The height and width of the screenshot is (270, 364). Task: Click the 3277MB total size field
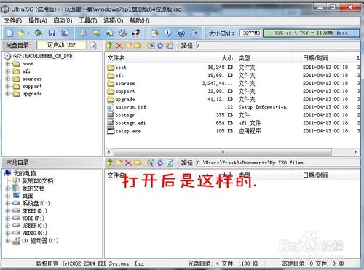point(250,33)
